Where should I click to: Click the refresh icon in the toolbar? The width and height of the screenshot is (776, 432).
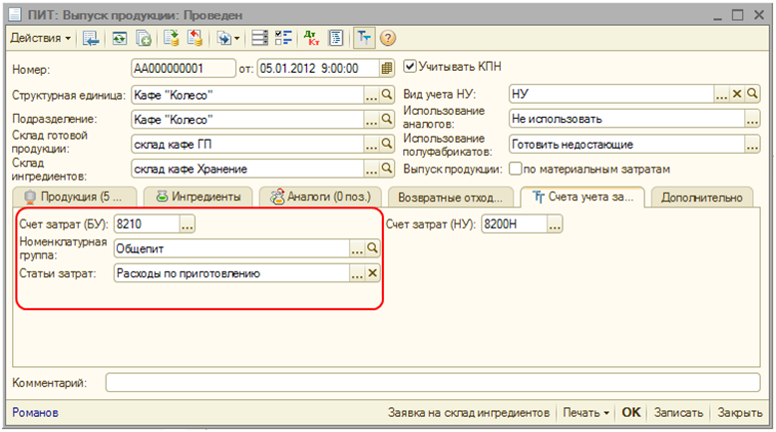point(119,39)
